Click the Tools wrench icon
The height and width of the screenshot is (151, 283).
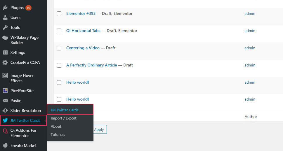point(5,27)
